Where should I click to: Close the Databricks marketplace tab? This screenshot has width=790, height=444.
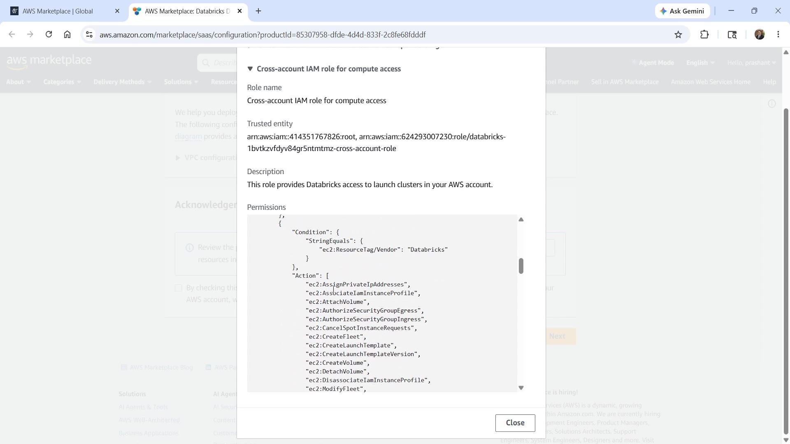pos(240,11)
